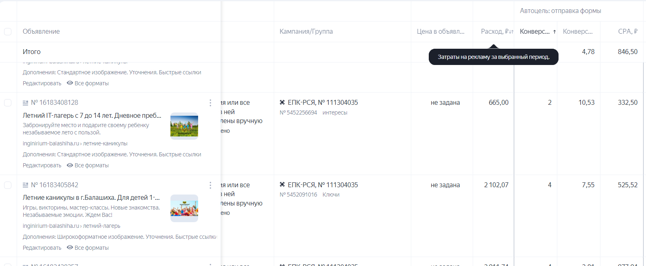Viewport: 646px width, 266px height.
Task: Click eye icon of ad № 16183405842
Action: tap(70, 247)
